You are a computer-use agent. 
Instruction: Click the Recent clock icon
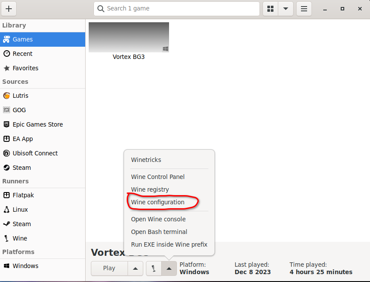7,54
